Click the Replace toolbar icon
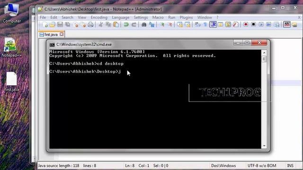This screenshot has height=170, width=303. [151, 25]
